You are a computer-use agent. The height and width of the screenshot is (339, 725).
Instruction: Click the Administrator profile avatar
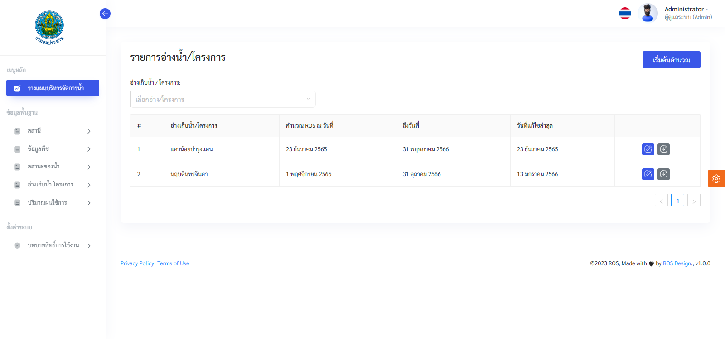point(648,13)
